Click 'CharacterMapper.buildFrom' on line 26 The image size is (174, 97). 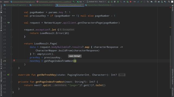54,51
